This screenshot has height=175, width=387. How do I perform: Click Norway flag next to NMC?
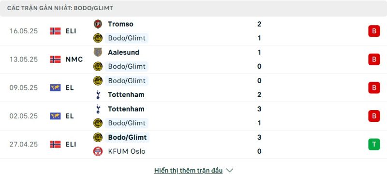55,59
